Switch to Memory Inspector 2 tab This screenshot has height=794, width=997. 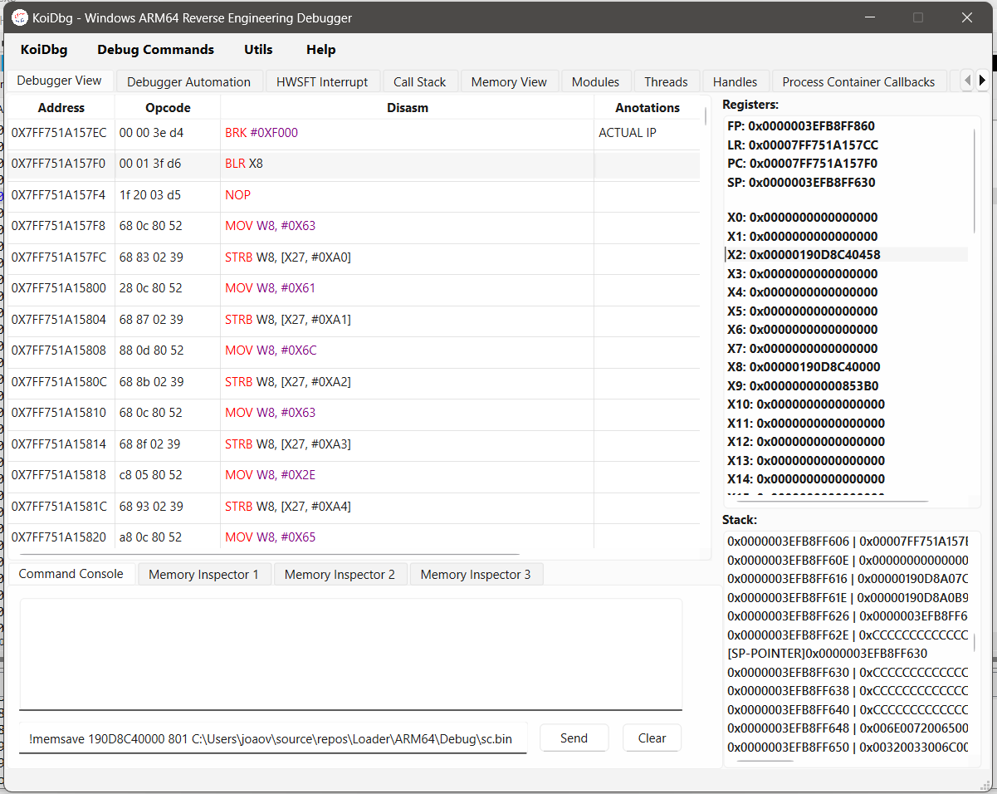click(340, 575)
